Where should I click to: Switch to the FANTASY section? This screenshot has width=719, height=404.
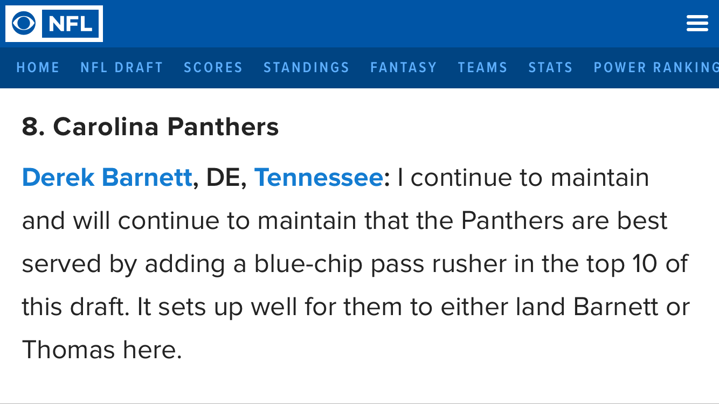[404, 67]
